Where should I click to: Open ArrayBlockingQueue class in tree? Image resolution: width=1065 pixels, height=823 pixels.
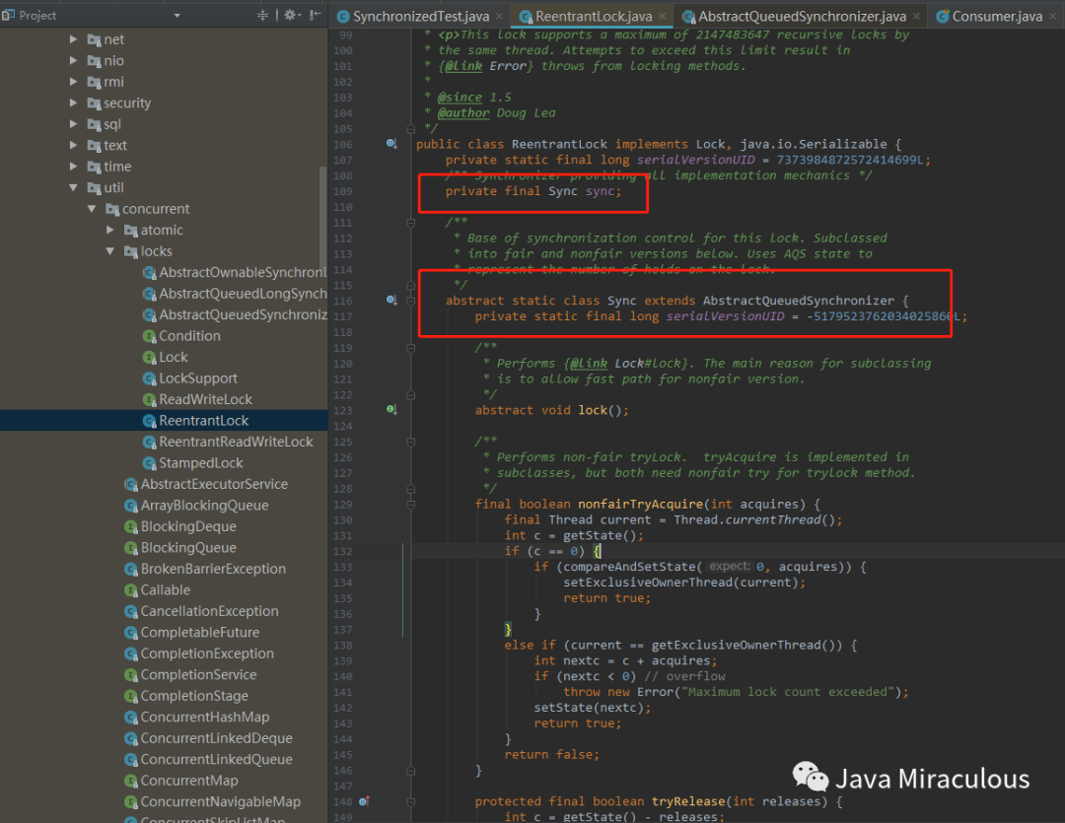tap(196, 505)
